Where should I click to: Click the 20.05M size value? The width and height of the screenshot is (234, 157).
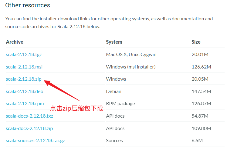point(200,79)
